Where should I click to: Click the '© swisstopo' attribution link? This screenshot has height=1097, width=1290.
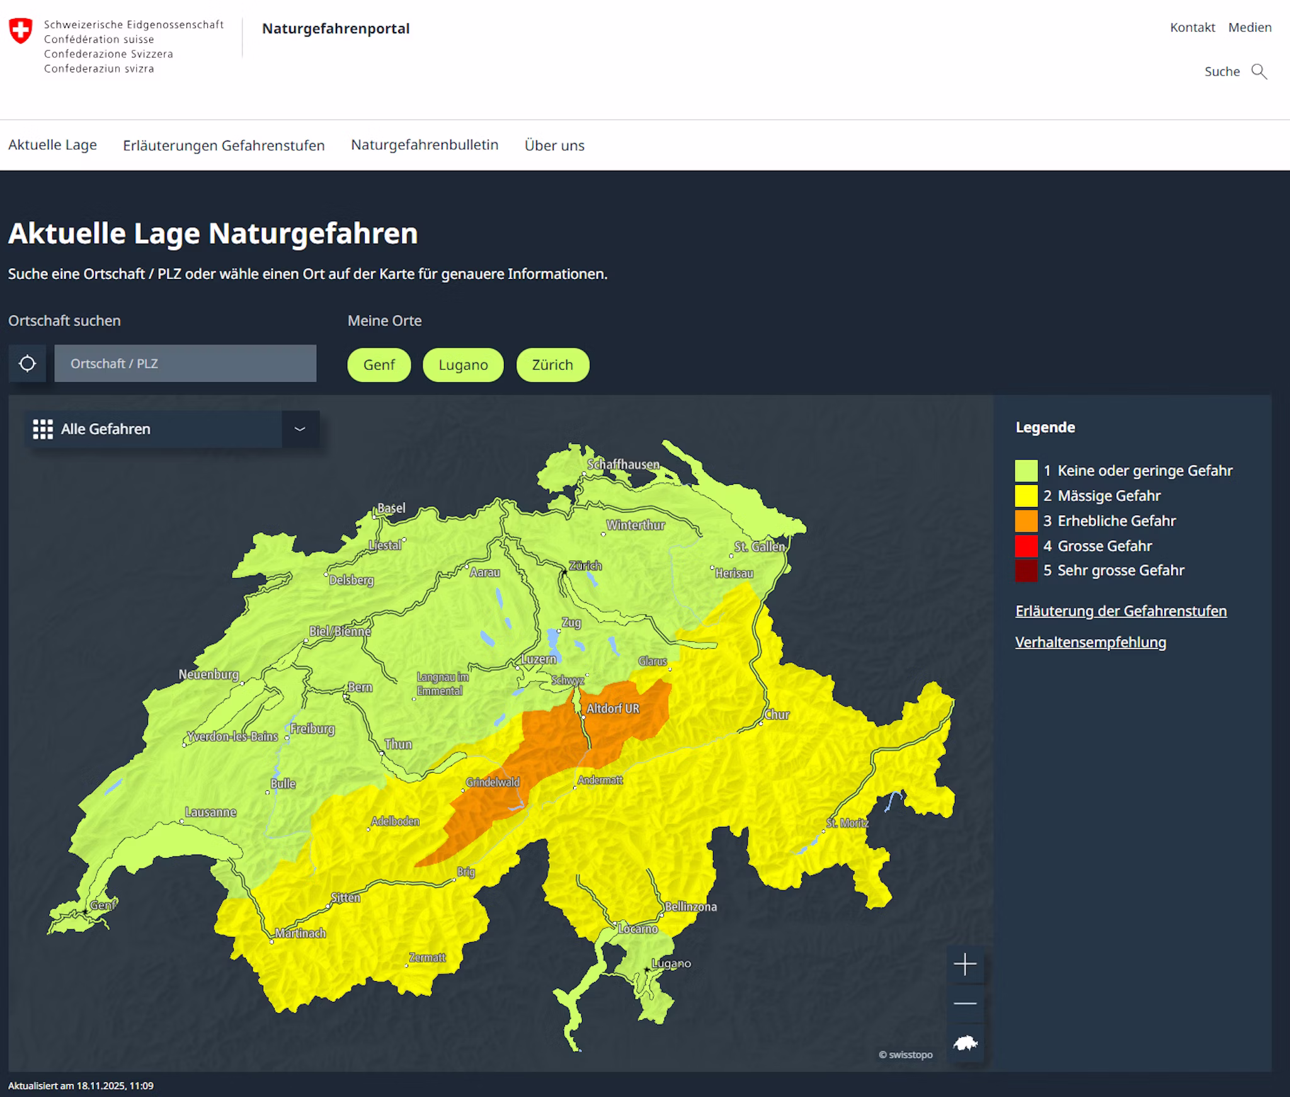(905, 1054)
